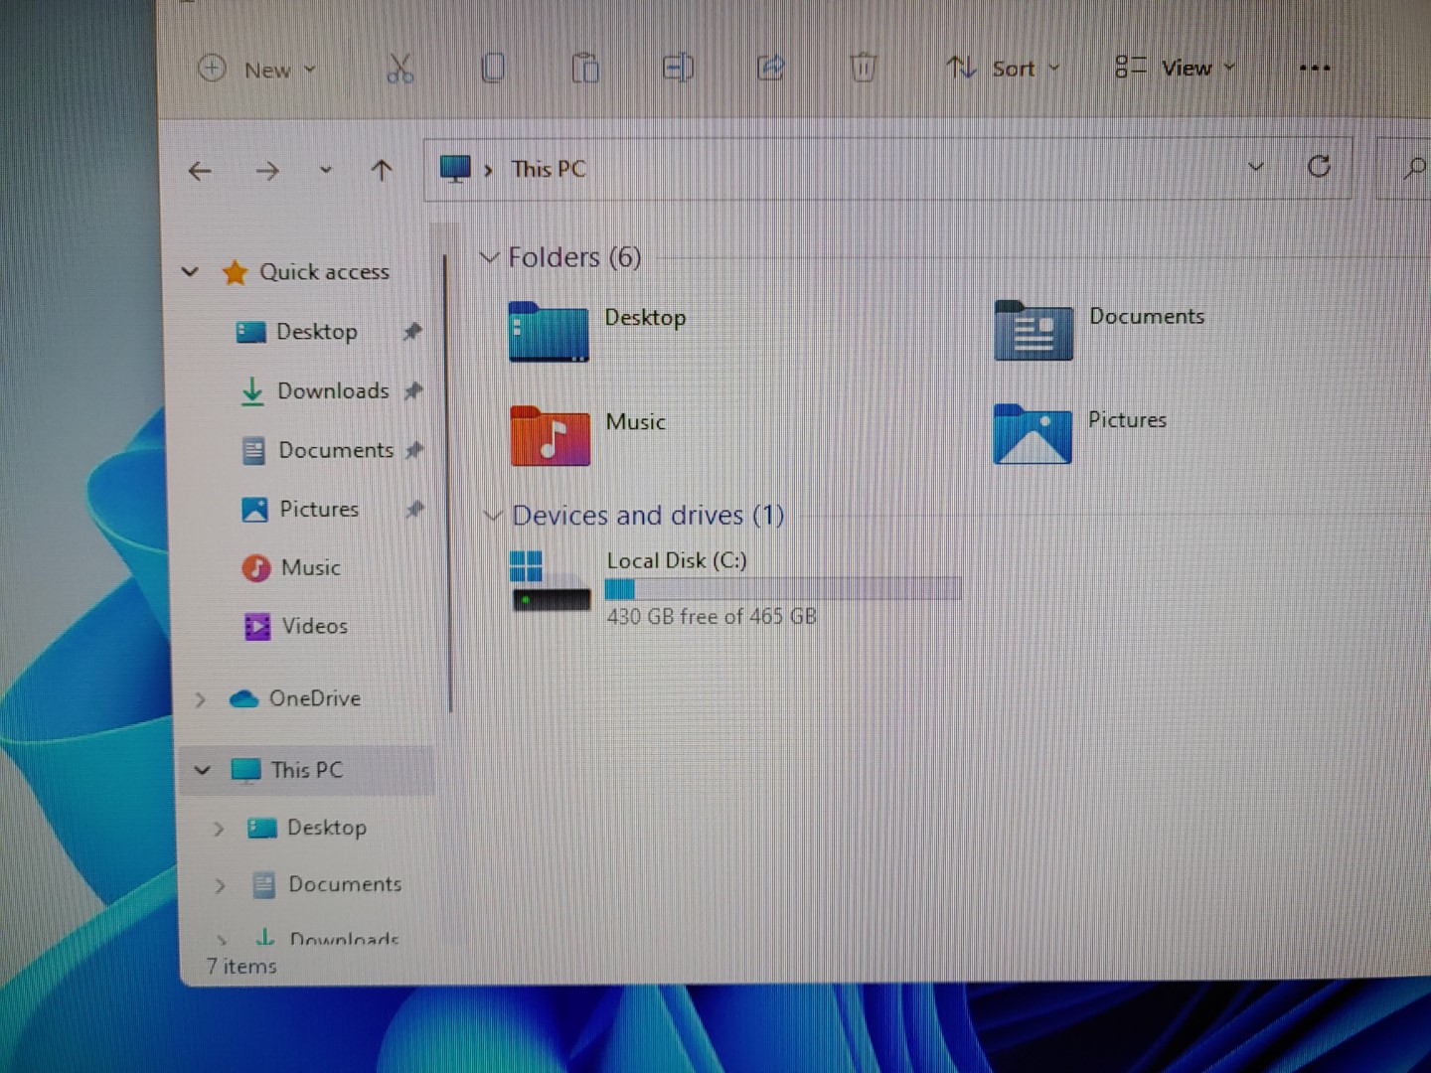Open pinned Documents under Quick access
Screen dimensions: 1431x1073
pos(336,450)
